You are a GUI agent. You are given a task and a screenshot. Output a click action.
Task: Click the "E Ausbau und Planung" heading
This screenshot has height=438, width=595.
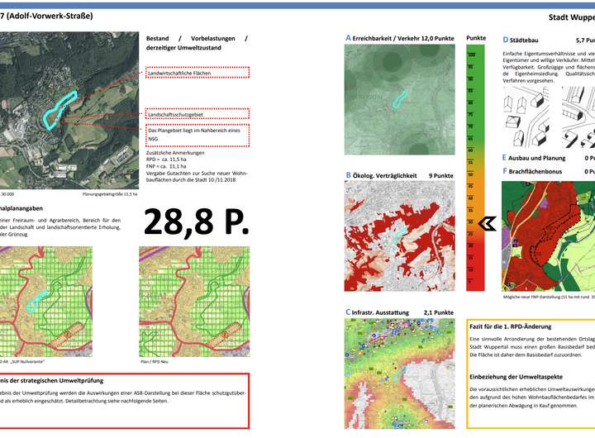(x=534, y=158)
